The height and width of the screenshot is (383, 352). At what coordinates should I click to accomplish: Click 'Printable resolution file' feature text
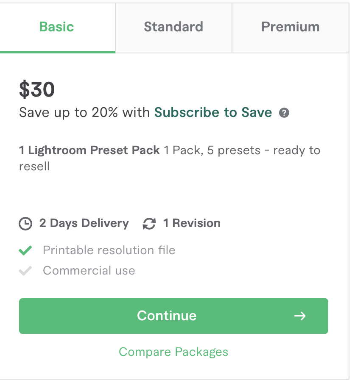[109, 250]
